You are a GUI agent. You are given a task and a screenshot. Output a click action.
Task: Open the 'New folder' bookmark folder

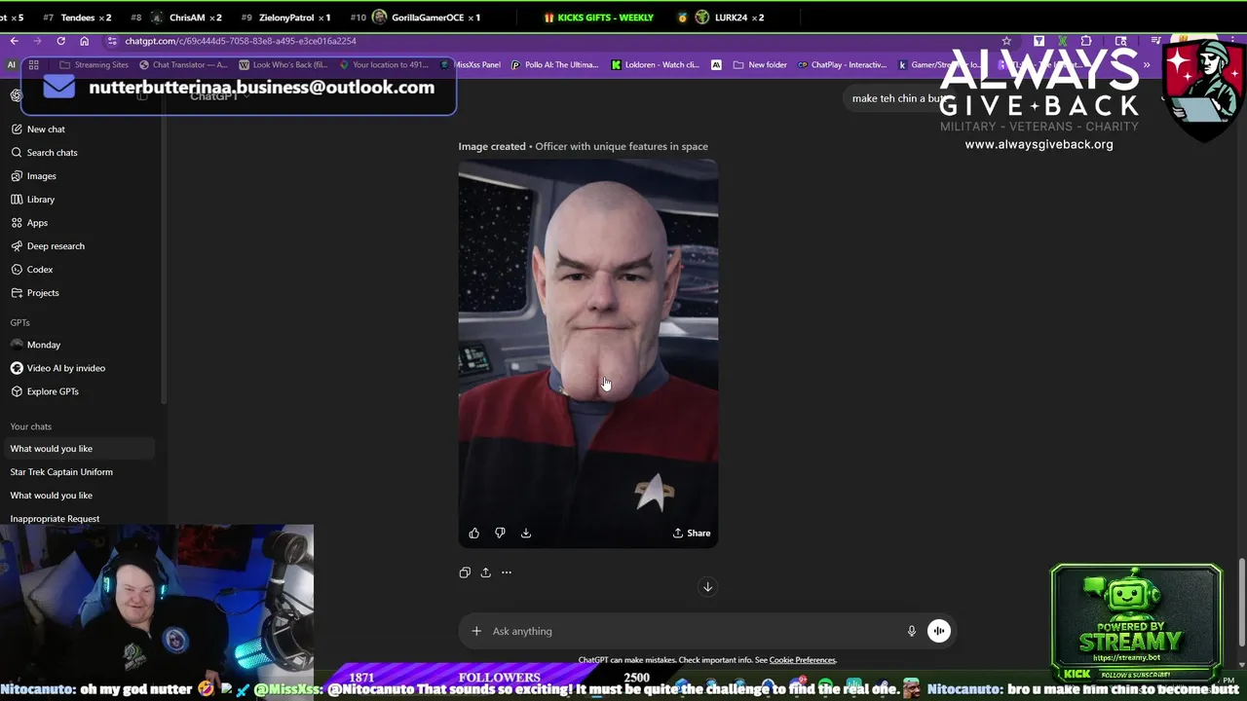click(x=760, y=65)
